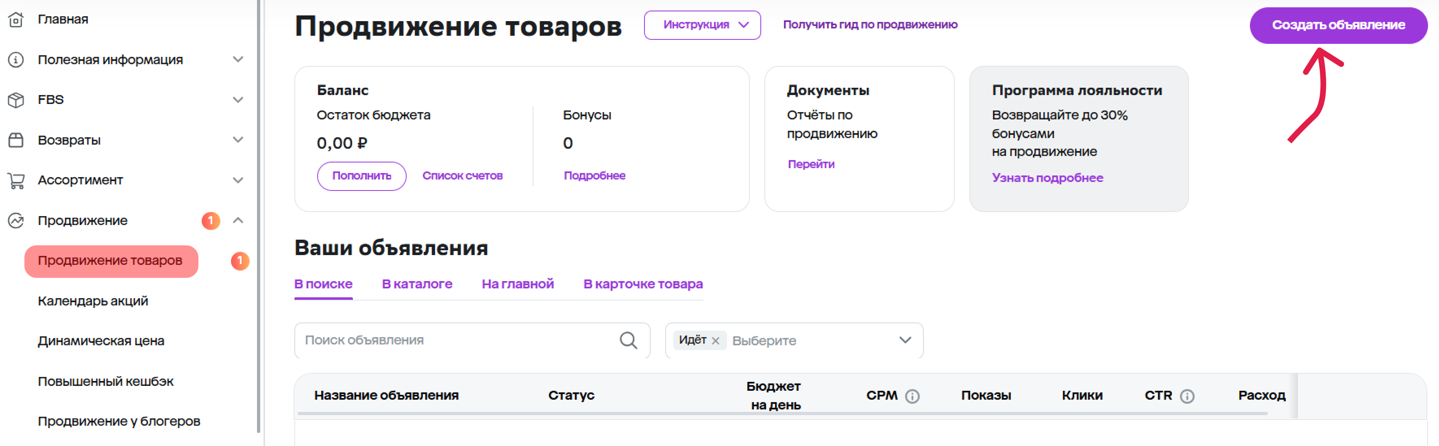
Task: Click the CTR column header text
Action: (x=1158, y=396)
